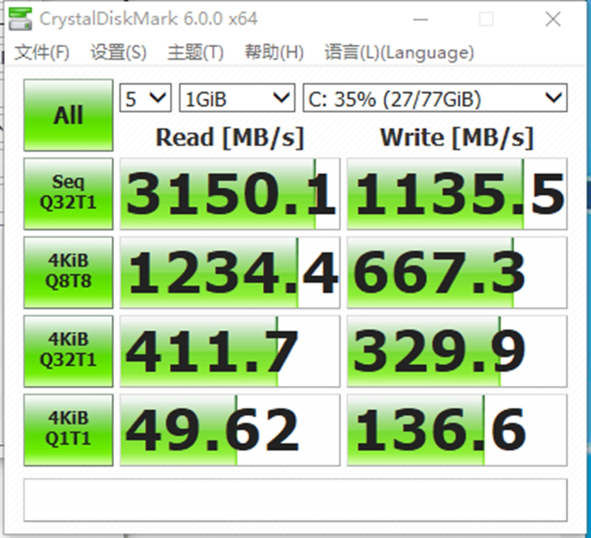Click the empty comment field at the bottom
The height and width of the screenshot is (538, 591).
295,500
